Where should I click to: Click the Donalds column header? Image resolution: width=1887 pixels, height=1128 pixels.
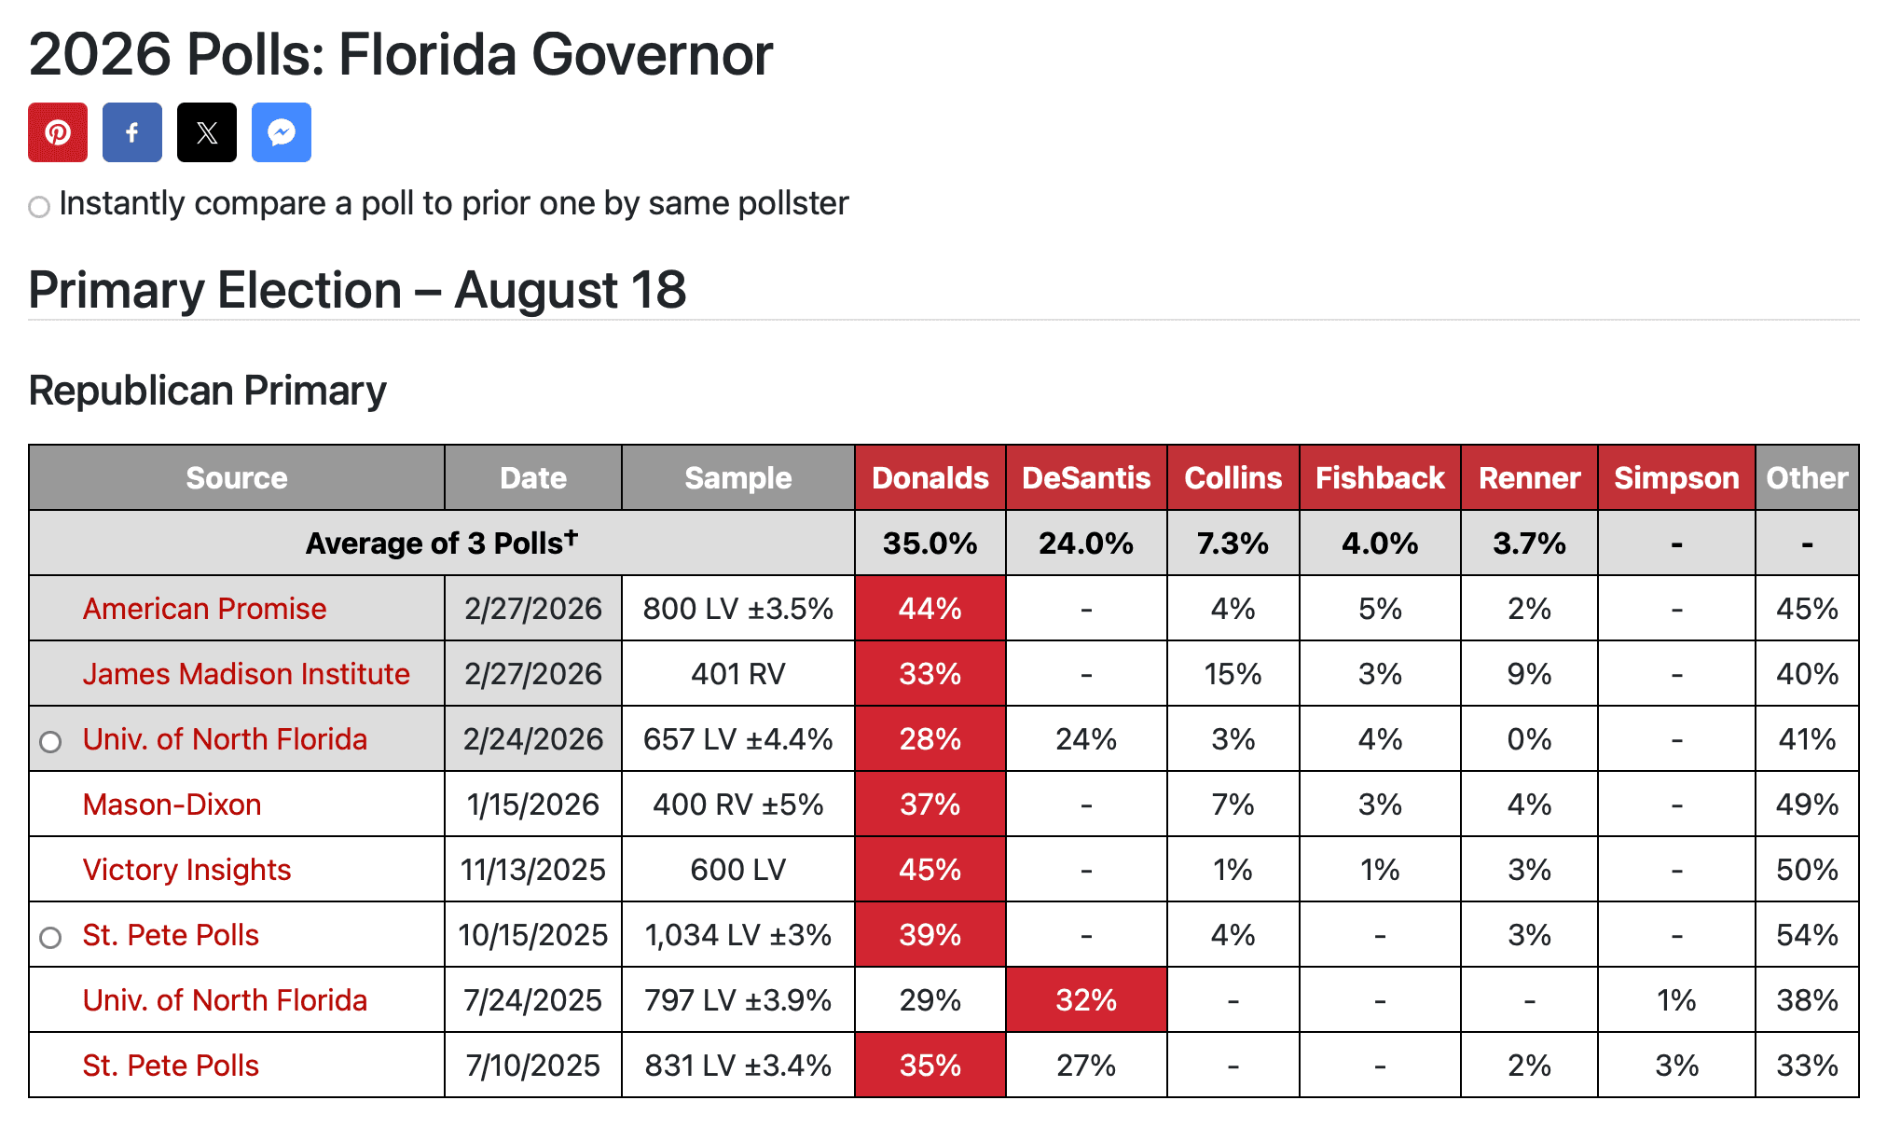click(x=930, y=478)
